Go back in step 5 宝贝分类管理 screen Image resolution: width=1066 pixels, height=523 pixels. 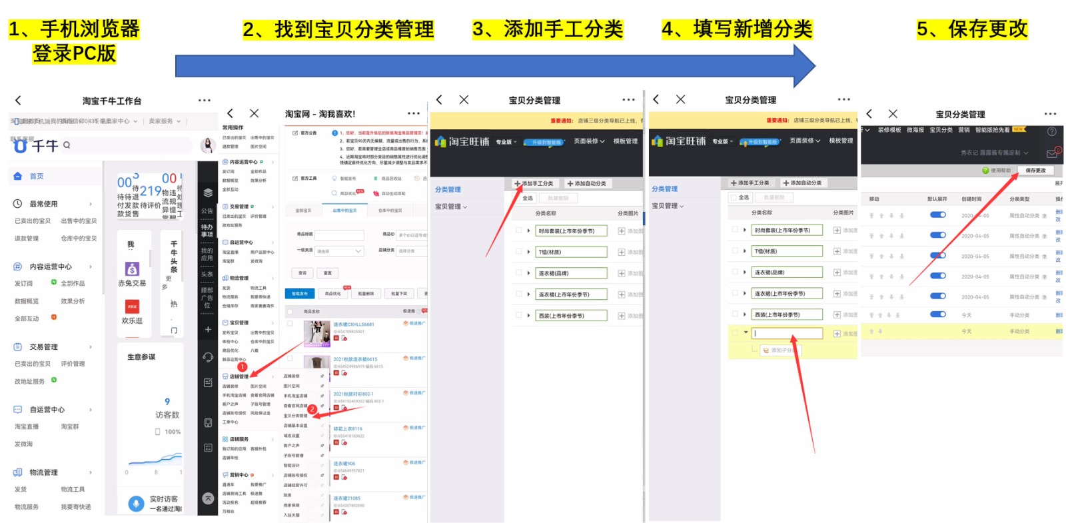pyautogui.click(x=869, y=114)
